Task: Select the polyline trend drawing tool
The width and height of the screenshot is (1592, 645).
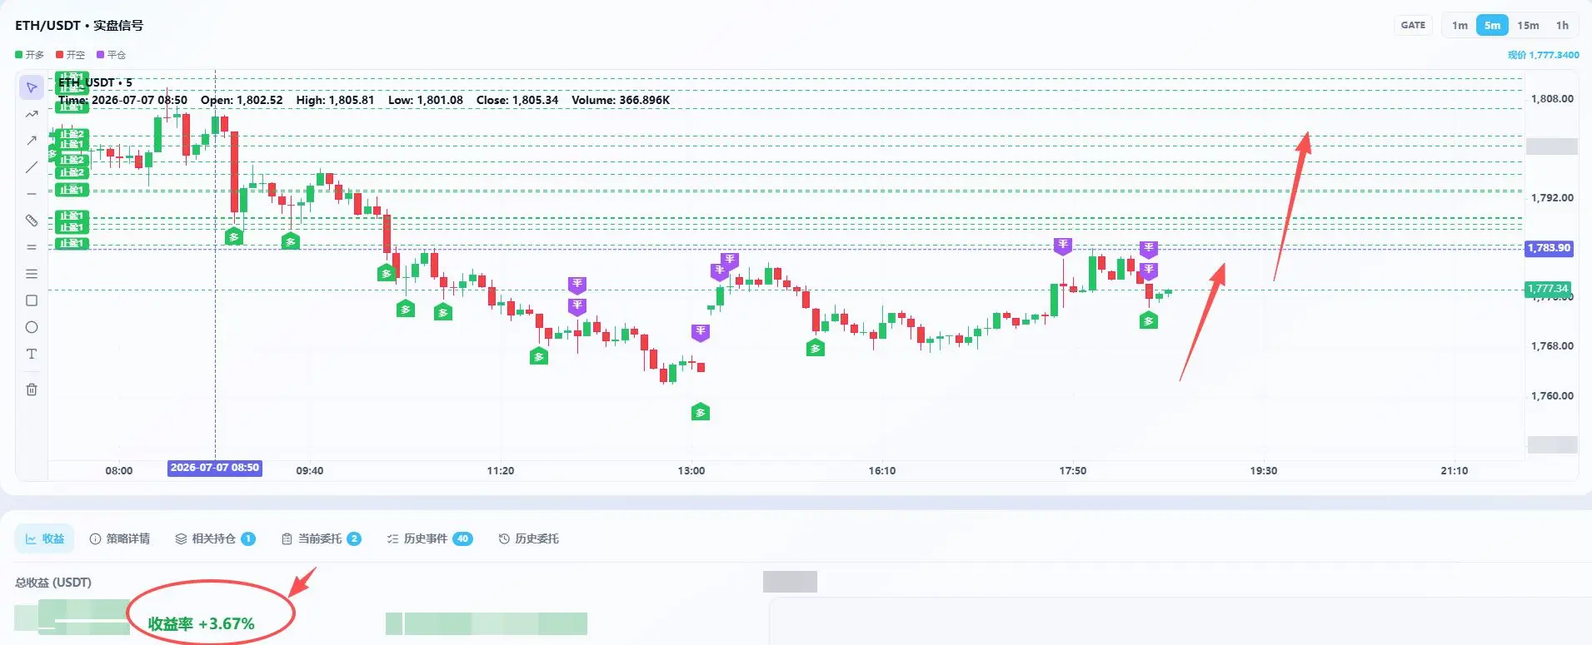Action: coord(32,114)
